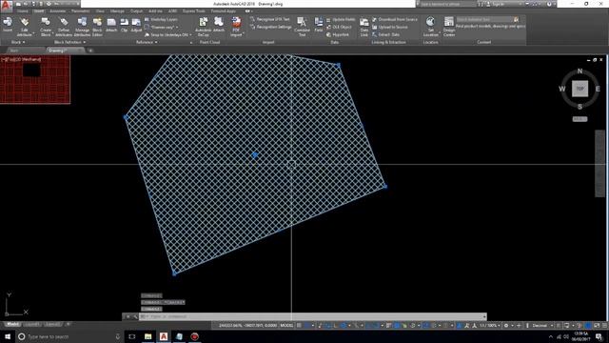Open the Edit Attribute tool
Viewport: 609px width, 343px height.
(25, 27)
